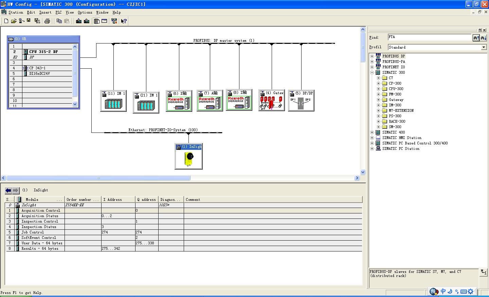The width and height of the screenshot is (489, 297).
Task: Select the Job Control module row
Action: pyautogui.click(x=184, y=232)
